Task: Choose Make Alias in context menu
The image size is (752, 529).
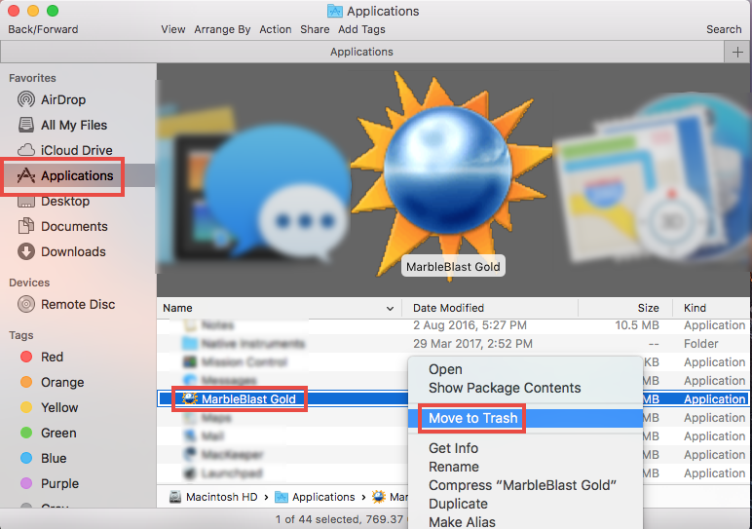Action: 462,522
